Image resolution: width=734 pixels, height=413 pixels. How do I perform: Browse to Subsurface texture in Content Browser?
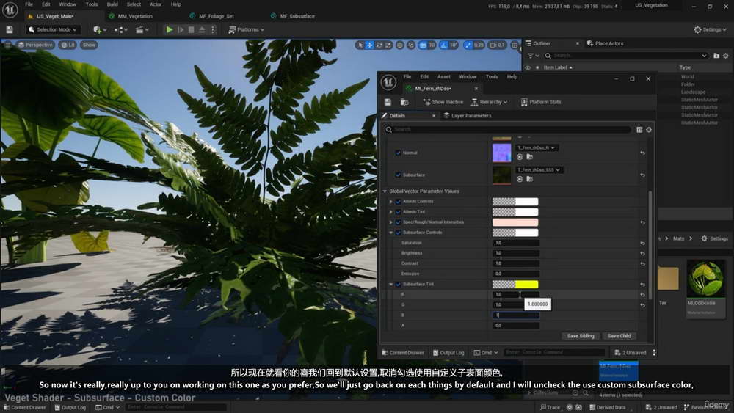[x=529, y=179]
